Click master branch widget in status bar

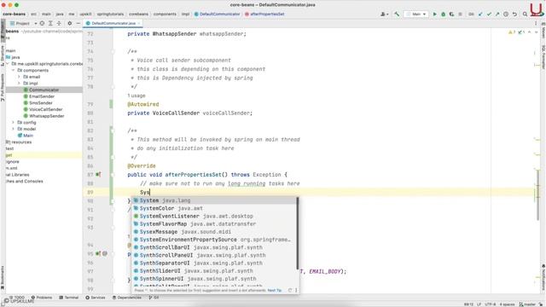click(528, 304)
